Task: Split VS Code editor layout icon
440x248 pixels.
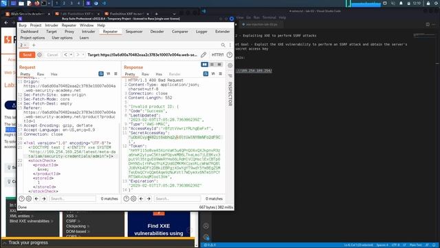Action: pos(428,25)
